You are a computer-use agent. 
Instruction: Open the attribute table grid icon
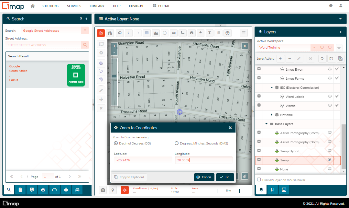(147, 33)
